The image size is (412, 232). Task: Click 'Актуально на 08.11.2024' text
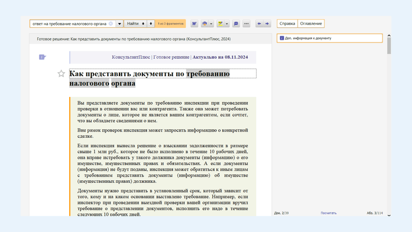pyautogui.click(x=220, y=57)
